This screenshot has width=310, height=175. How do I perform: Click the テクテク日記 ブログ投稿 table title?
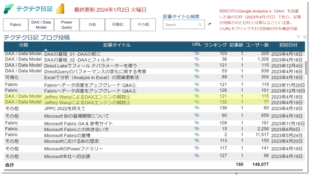point(36,38)
